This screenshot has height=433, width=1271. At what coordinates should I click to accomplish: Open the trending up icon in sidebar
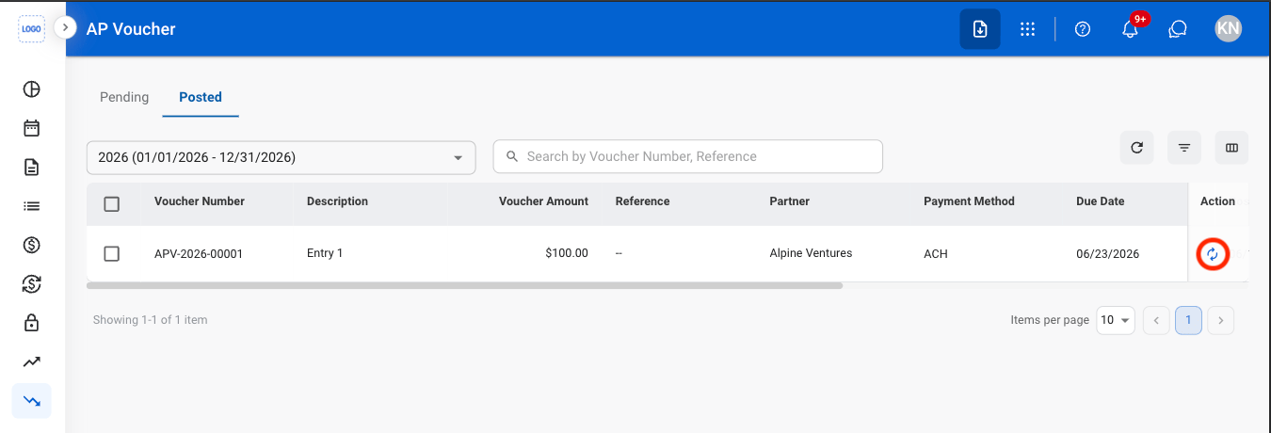point(32,361)
